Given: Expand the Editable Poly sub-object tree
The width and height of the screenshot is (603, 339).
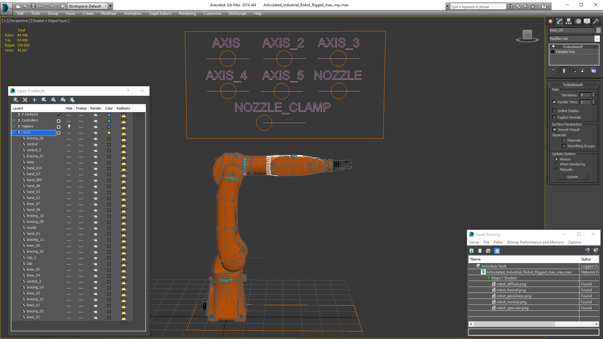Looking at the screenshot, I should pos(553,52).
